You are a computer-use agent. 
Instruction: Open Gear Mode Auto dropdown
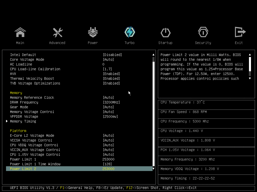tap(108, 107)
